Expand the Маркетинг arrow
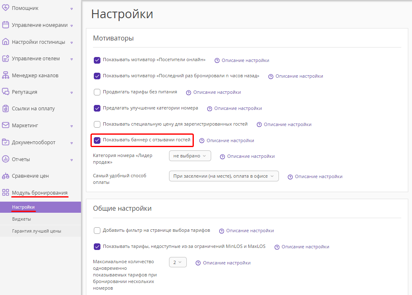 click(x=71, y=126)
